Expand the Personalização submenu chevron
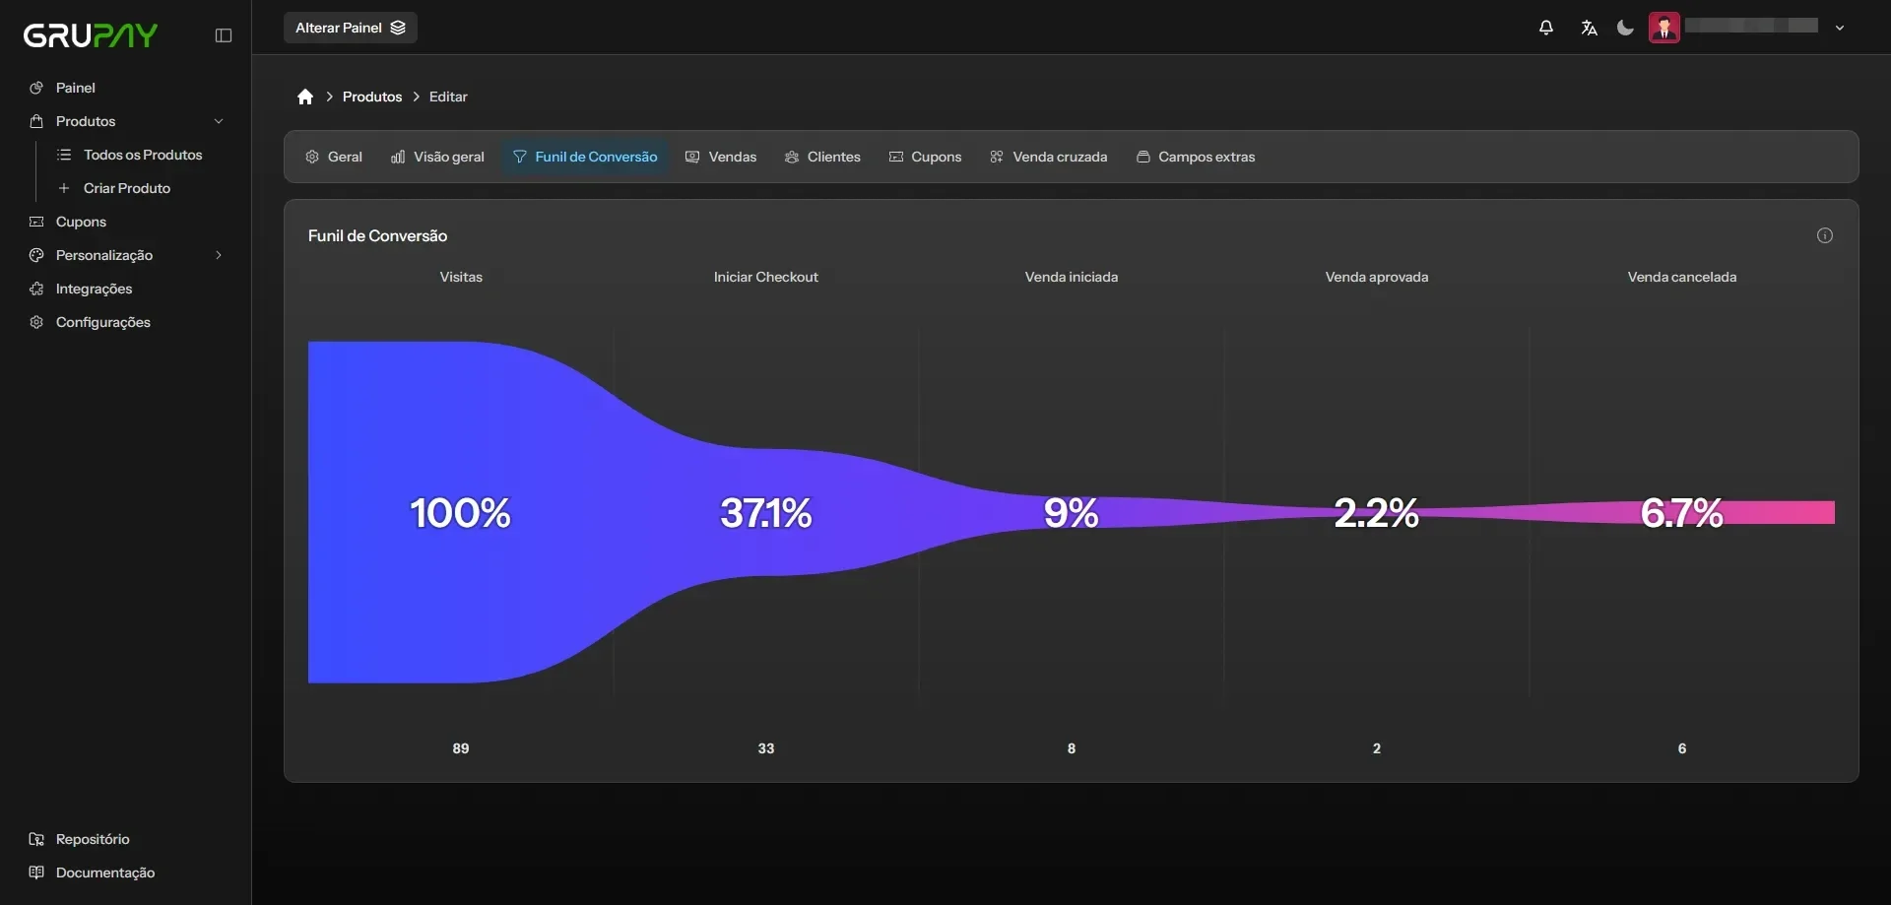Image resolution: width=1891 pixels, height=905 pixels. (x=219, y=255)
